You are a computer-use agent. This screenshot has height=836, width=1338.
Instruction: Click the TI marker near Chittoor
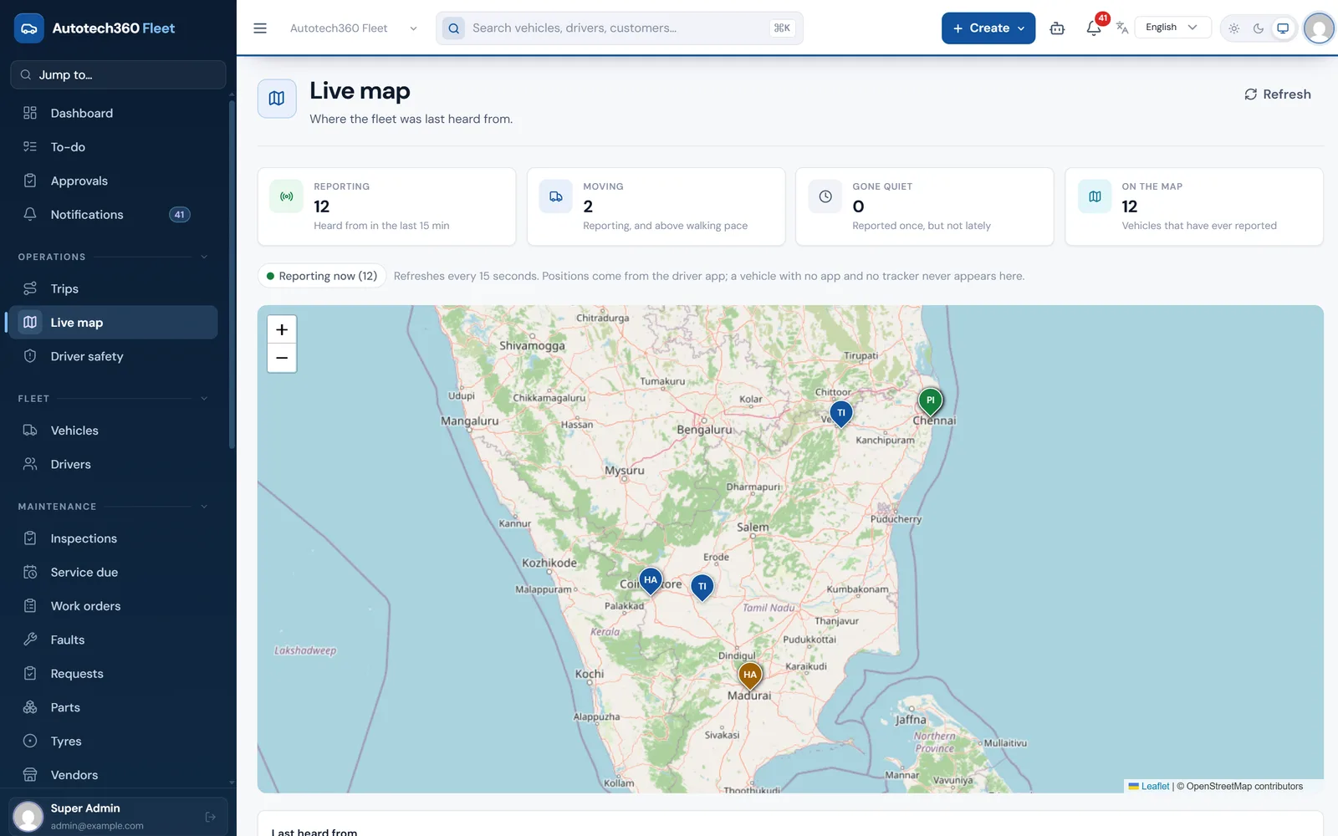tap(841, 414)
